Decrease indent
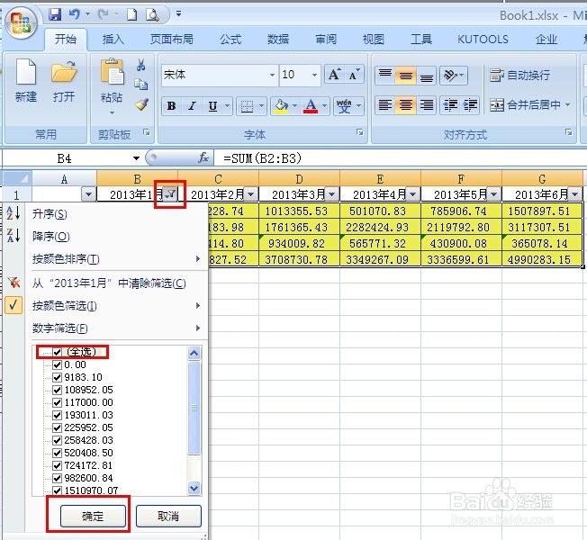 450,105
